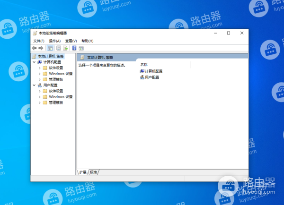Select Windows 设置 folder under 计算机配置
Viewport: 284px width, 205px height.
tap(58, 74)
